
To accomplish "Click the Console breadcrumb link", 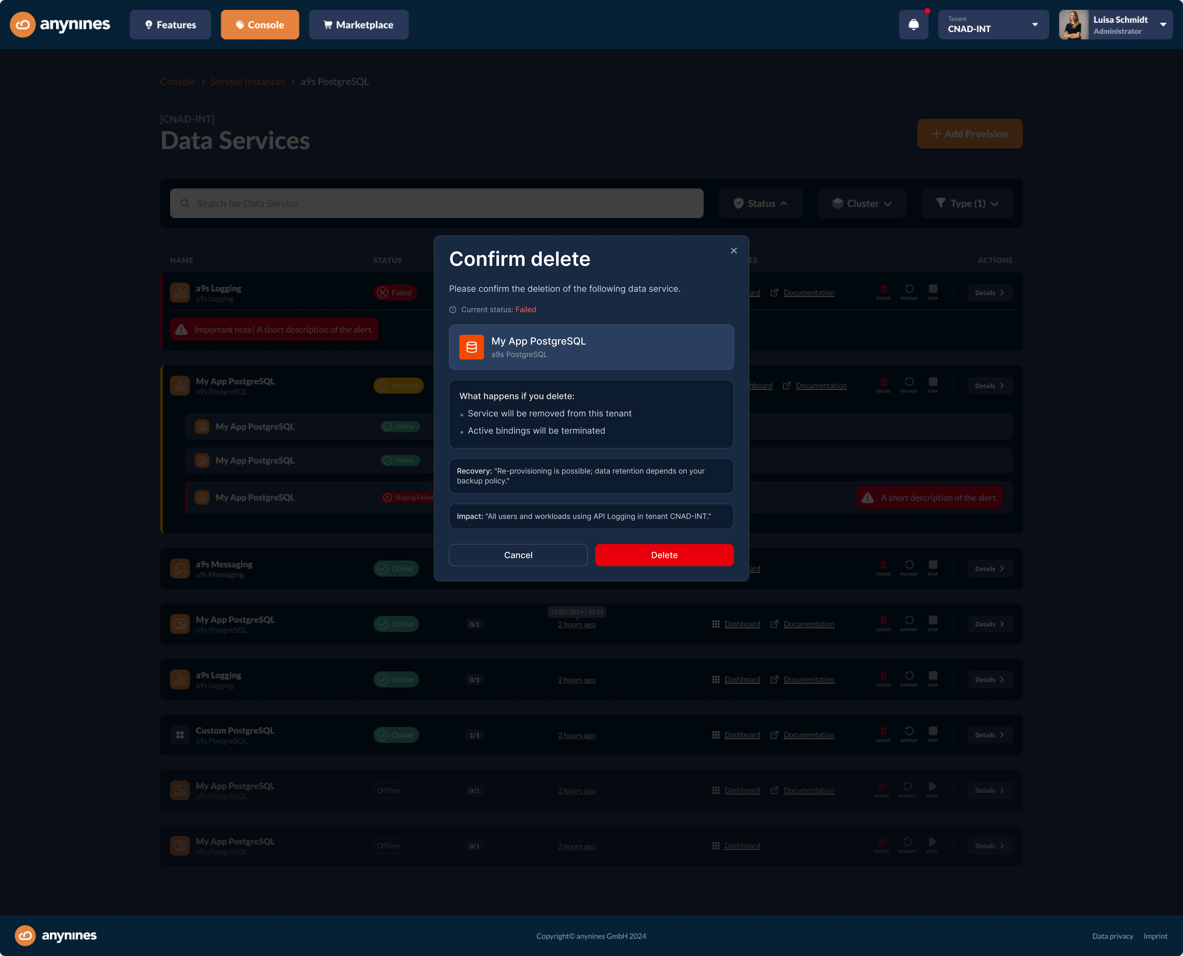I will (177, 82).
